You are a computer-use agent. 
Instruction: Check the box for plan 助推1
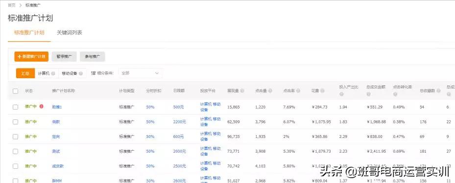tap(15, 107)
